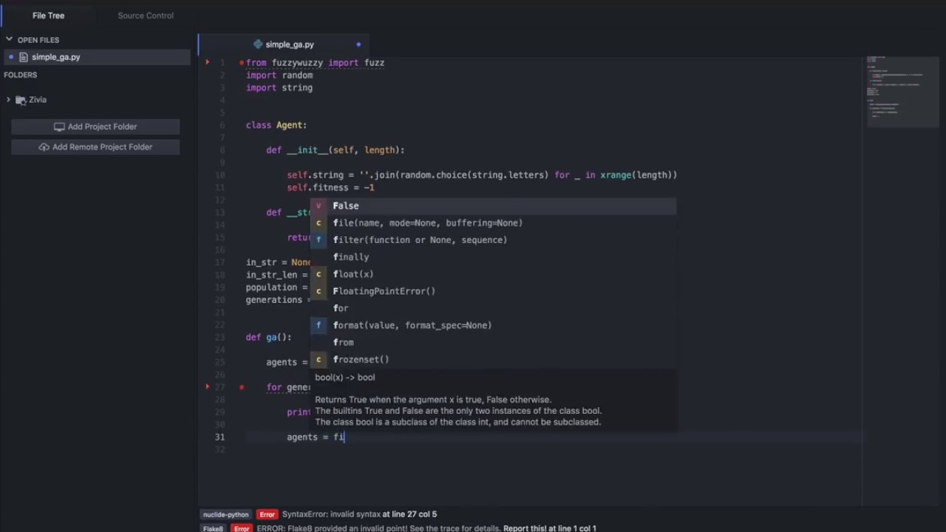Viewport: 946px width, 532px height.
Task: Click the monitor icon on Add Project Folder
Action: coord(59,126)
